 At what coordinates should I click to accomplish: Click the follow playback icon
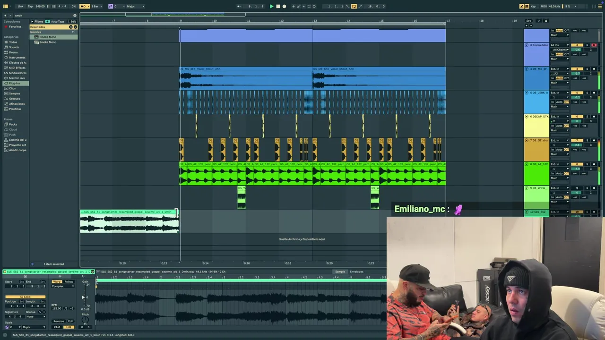pyautogui.click(x=239, y=6)
